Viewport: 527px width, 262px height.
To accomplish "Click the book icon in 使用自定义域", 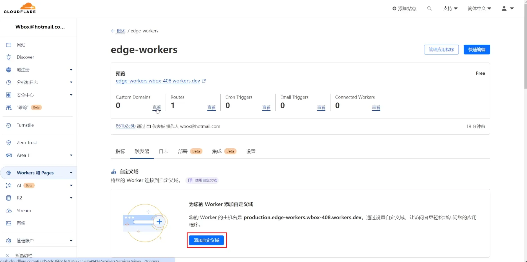I will point(190,180).
